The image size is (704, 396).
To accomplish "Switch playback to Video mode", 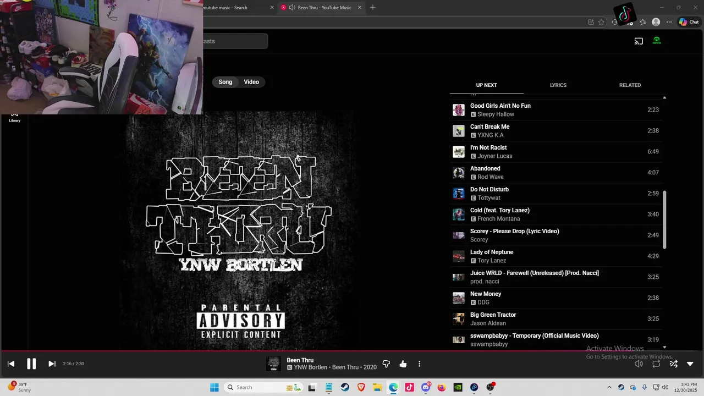I will click(251, 82).
